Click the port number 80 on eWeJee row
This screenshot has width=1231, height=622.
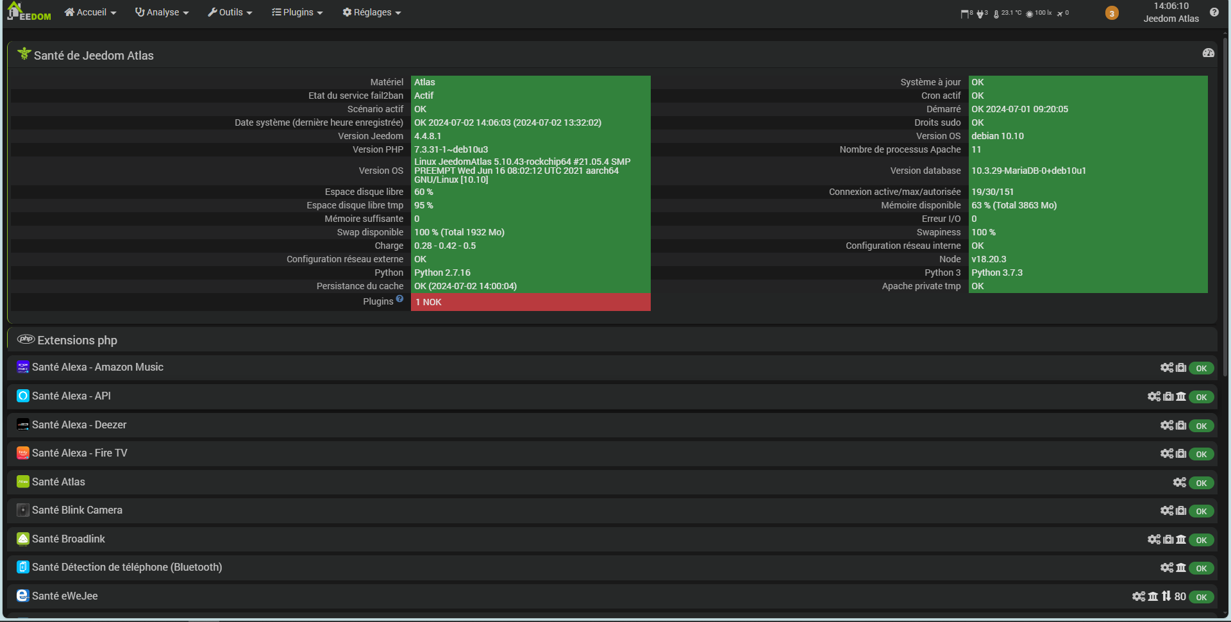pos(1180,596)
